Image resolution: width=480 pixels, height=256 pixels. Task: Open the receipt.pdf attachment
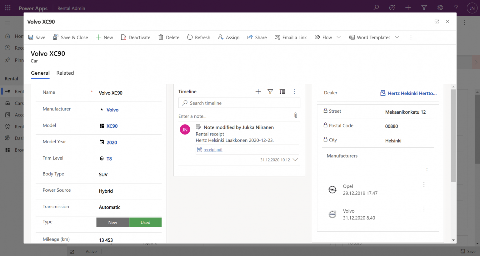[x=213, y=150]
